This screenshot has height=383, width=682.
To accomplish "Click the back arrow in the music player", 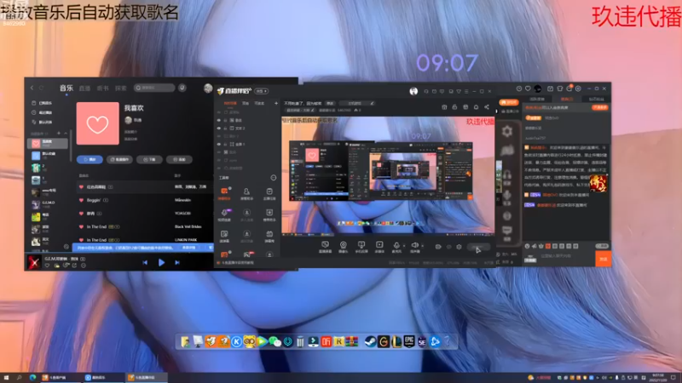I will click(32, 88).
